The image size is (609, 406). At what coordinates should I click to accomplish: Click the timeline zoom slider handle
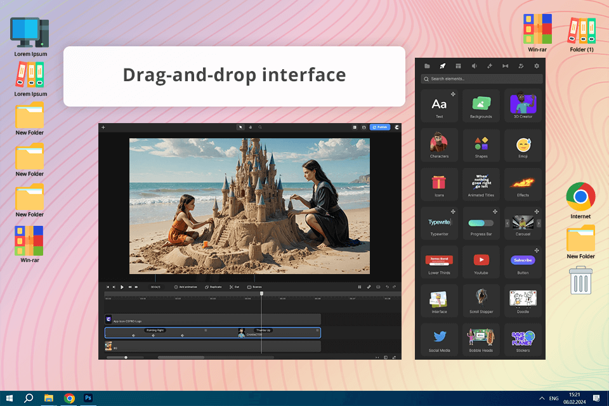[x=126, y=357]
